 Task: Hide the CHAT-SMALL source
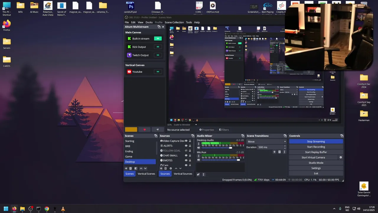click(186, 155)
